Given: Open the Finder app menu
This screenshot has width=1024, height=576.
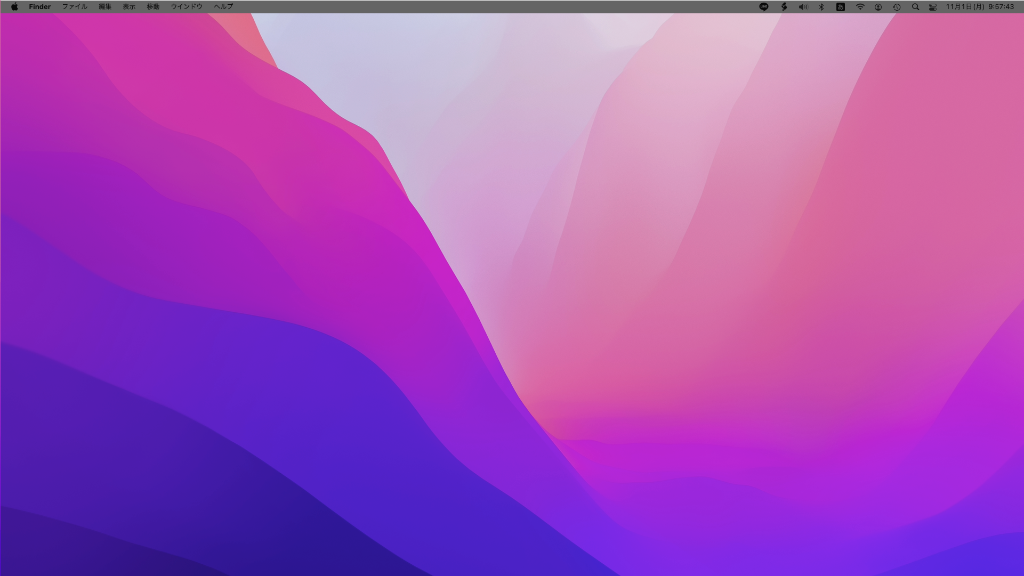Looking at the screenshot, I should 40,7.
